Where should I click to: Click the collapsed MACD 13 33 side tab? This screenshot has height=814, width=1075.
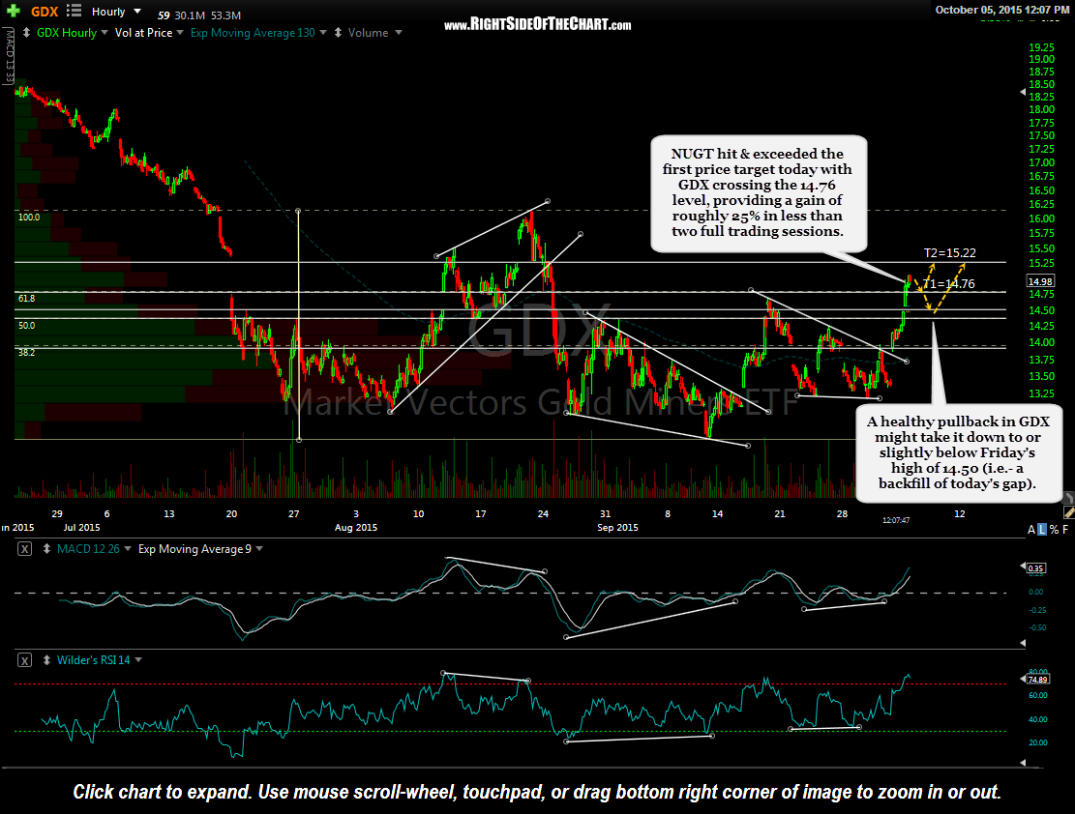pyautogui.click(x=10, y=56)
